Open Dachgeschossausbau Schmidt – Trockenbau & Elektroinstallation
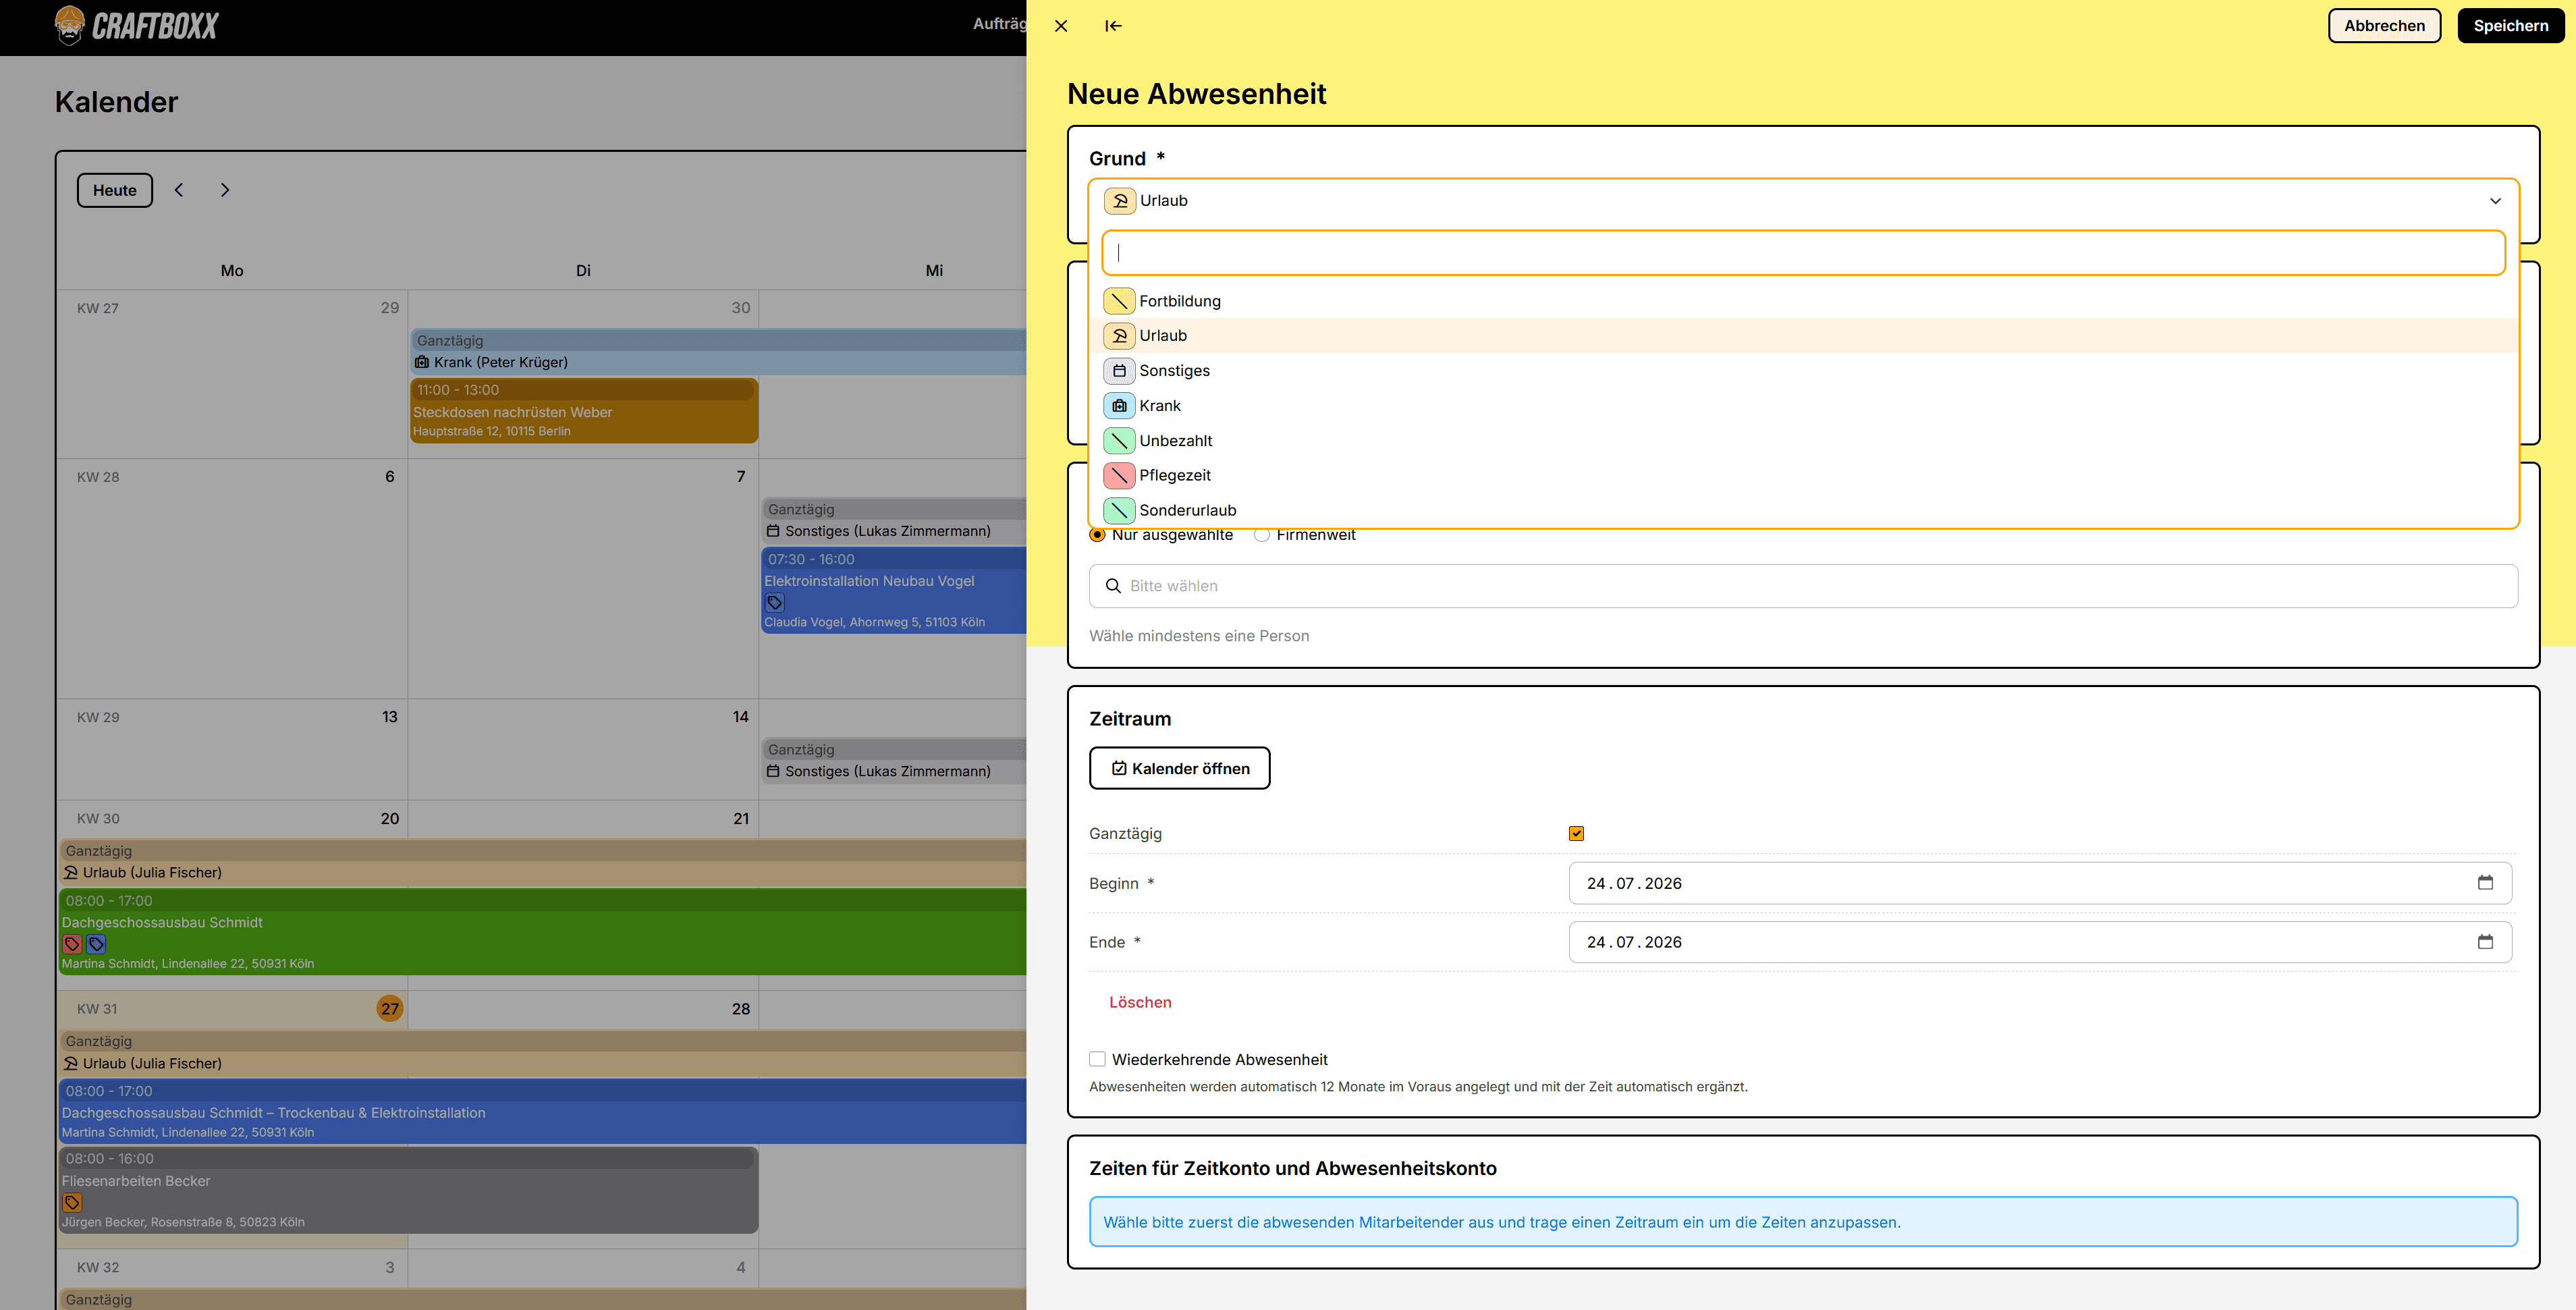Image resolution: width=2576 pixels, height=1310 pixels. click(x=543, y=1111)
